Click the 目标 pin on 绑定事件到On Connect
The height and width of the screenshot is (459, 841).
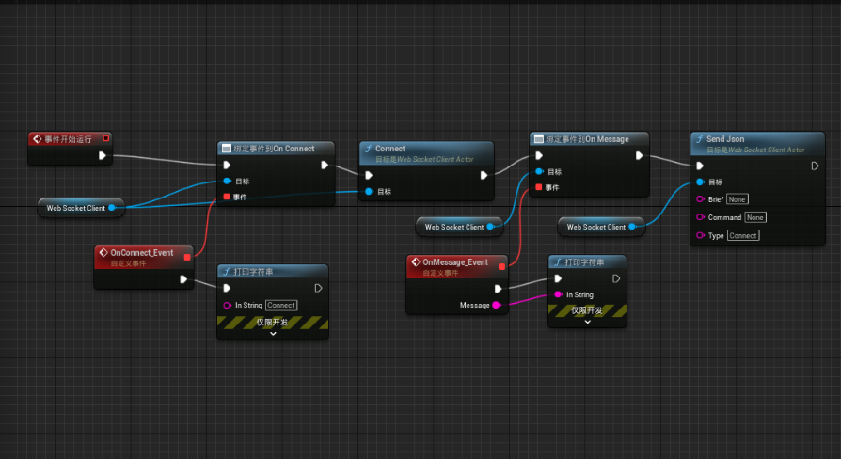pos(227,182)
